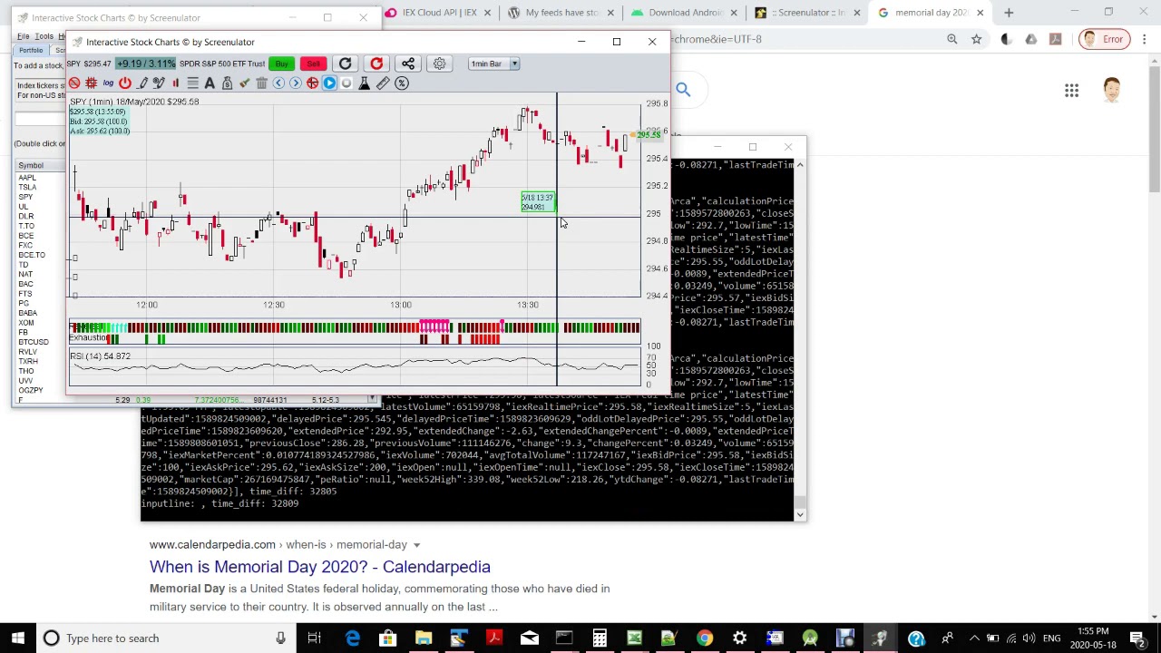
Task: Open the Google apps grid
Action: [x=1071, y=90]
